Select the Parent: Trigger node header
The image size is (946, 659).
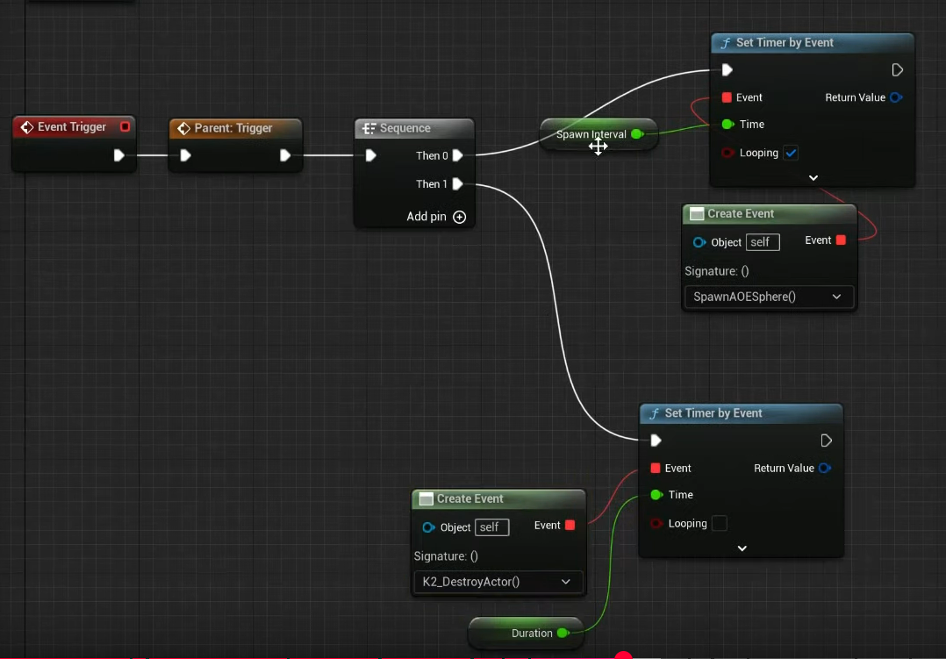click(233, 128)
